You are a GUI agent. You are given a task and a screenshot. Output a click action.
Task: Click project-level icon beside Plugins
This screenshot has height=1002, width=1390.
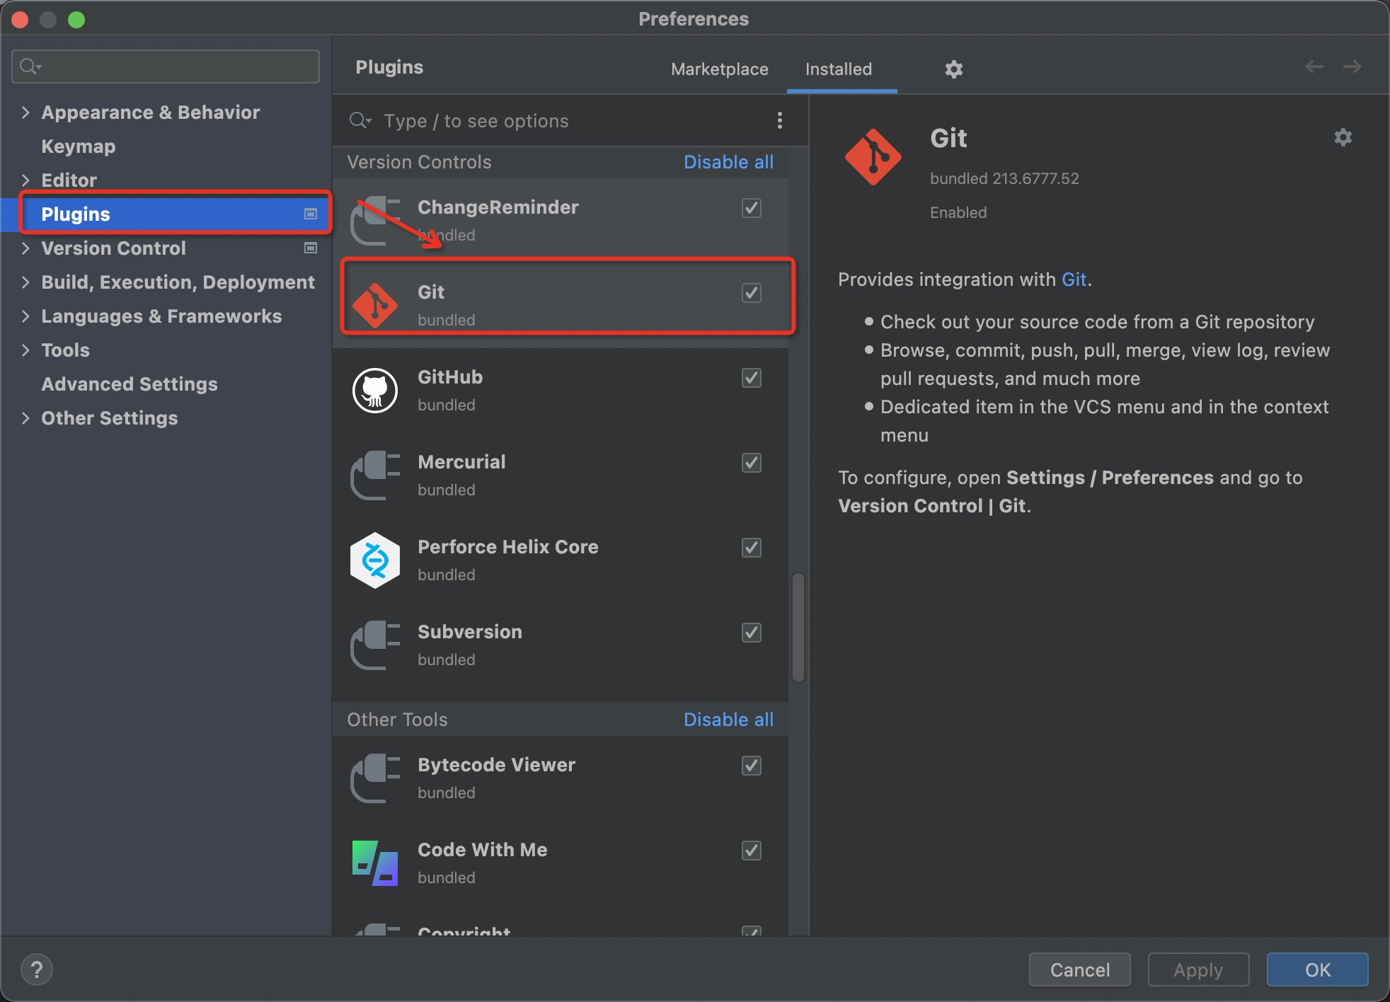click(311, 214)
